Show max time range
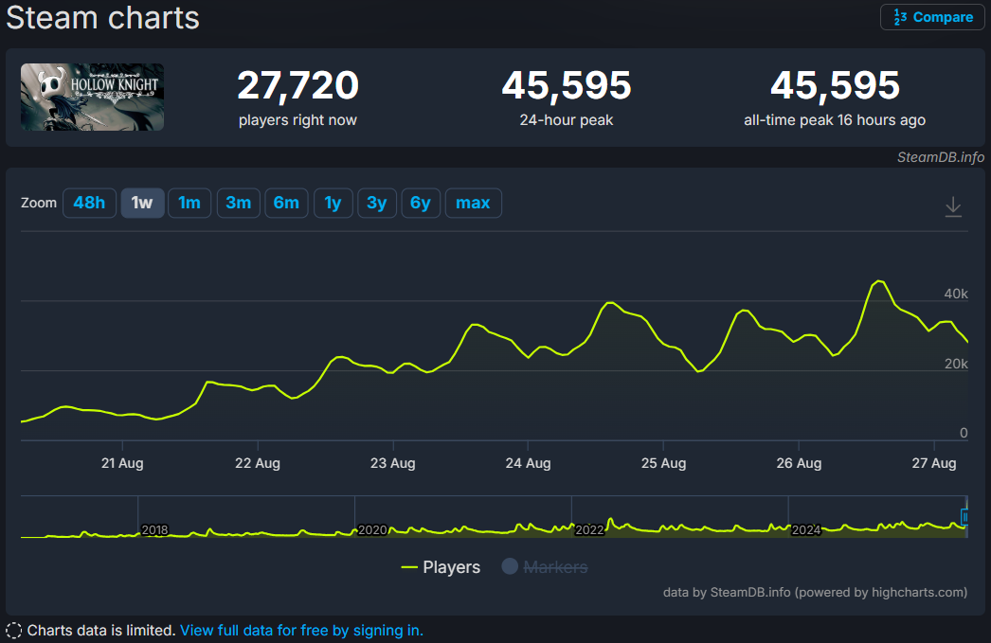Screen dimensions: 991x643 (x=474, y=203)
